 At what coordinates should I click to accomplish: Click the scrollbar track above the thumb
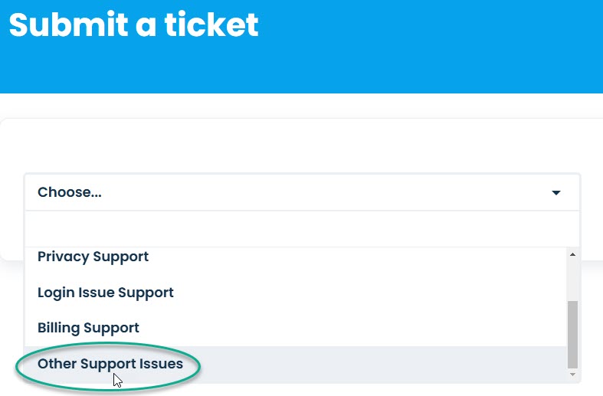click(x=572, y=280)
